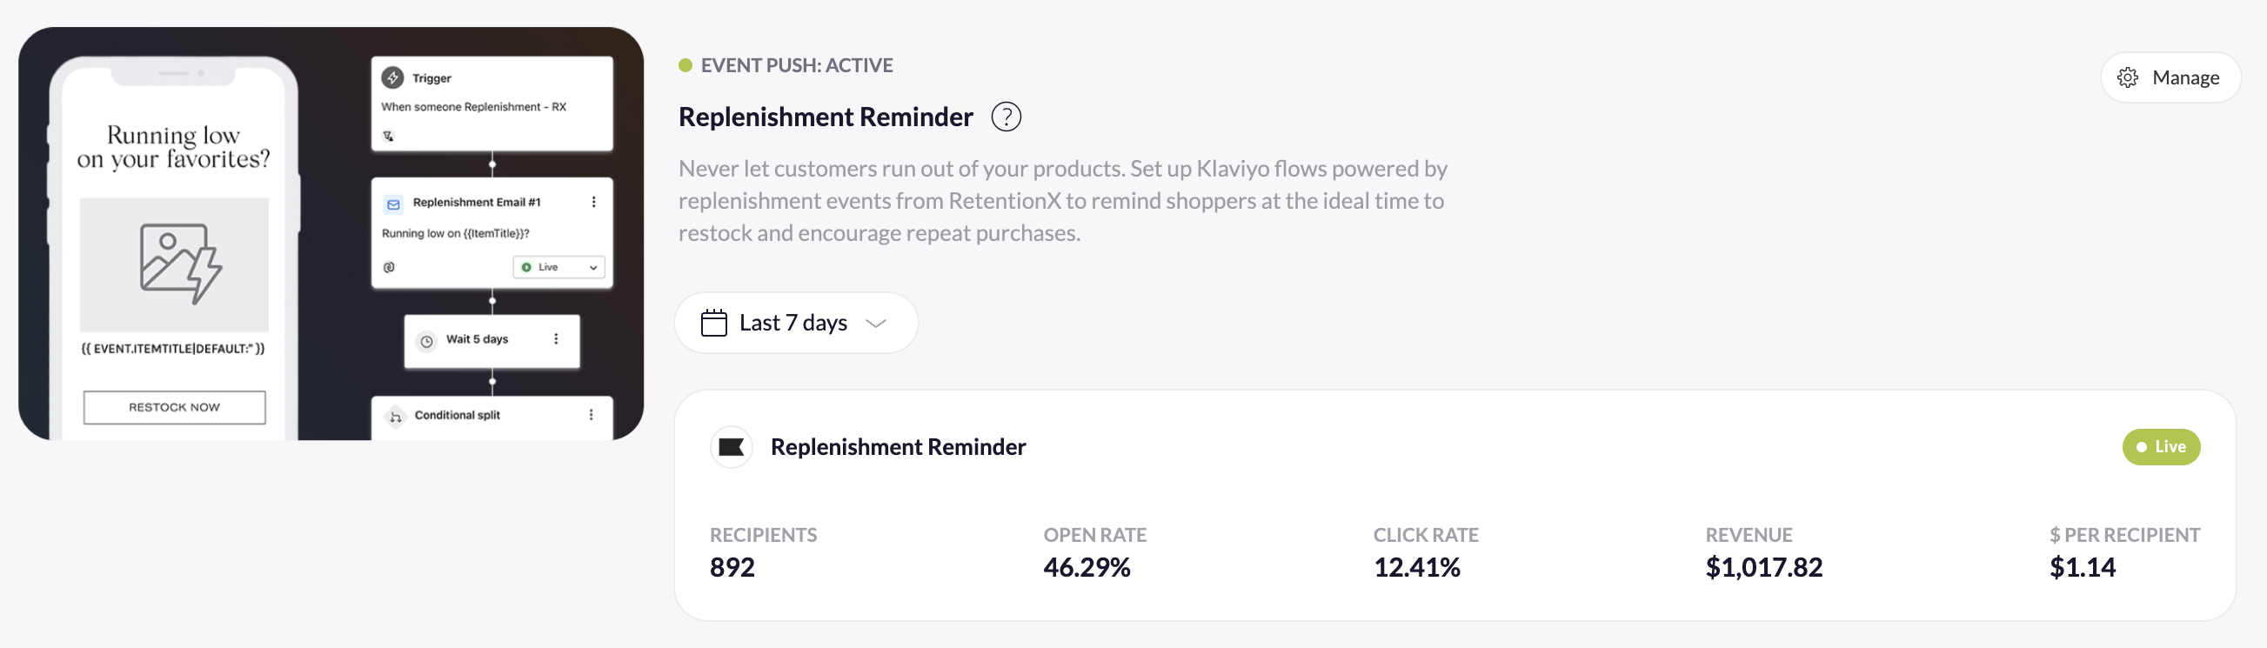This screenshot has height=648, width=2267.
Task: Click the Klaviyo logo beside Replenishment Reminder
Action: tap(732, 446)
